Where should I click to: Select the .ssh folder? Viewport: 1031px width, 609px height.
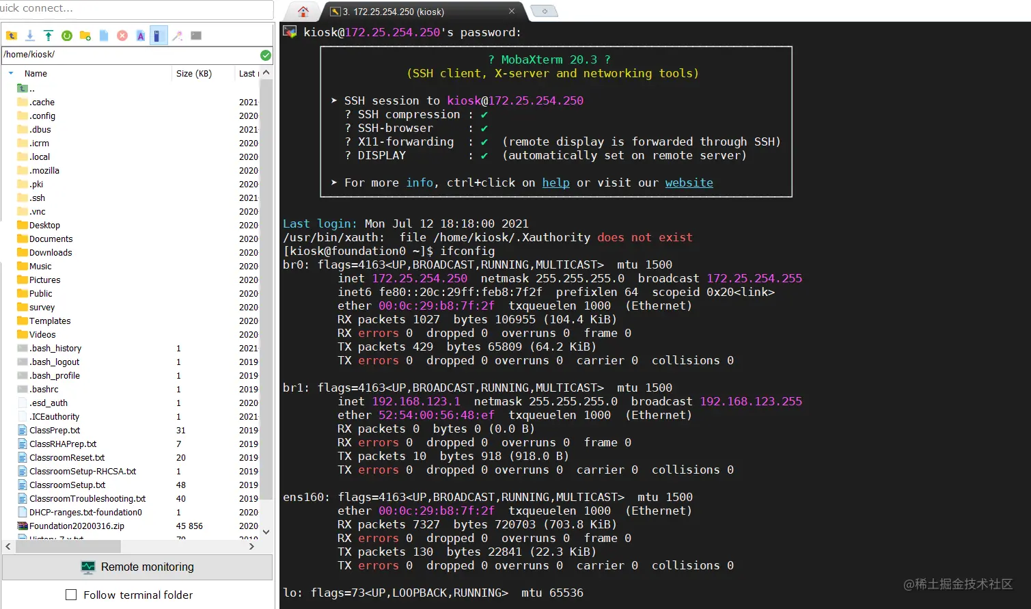pyautogui.click(x=31, y=198)
